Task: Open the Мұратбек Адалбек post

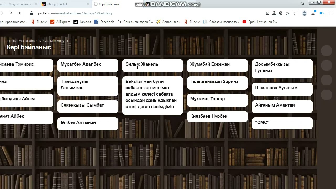Action: click(88, 65)
